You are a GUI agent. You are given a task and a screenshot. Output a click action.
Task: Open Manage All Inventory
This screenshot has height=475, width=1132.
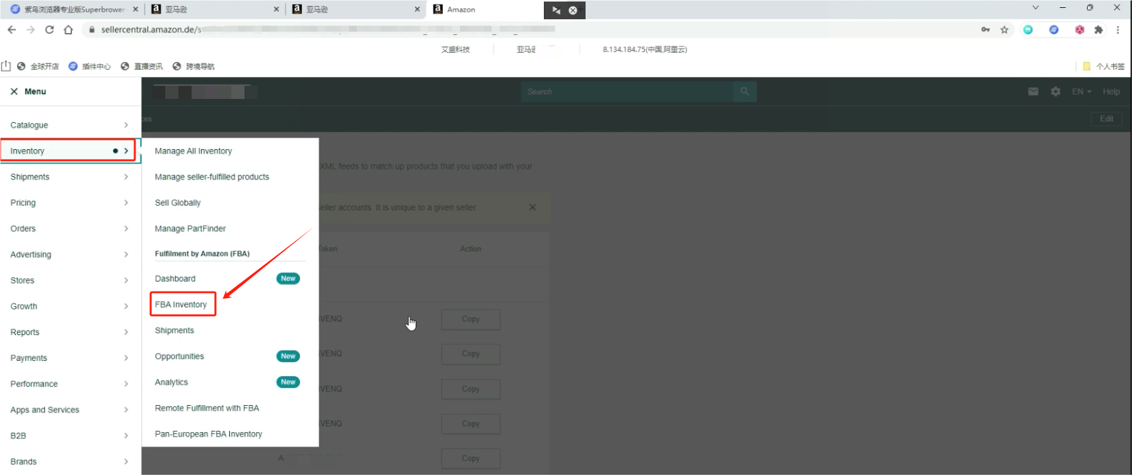click(194, 151)
